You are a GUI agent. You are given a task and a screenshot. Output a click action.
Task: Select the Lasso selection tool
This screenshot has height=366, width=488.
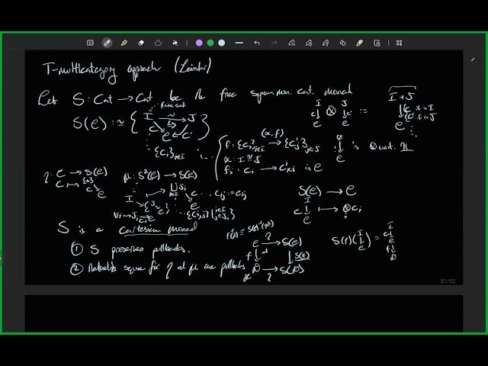click(158, 43)
